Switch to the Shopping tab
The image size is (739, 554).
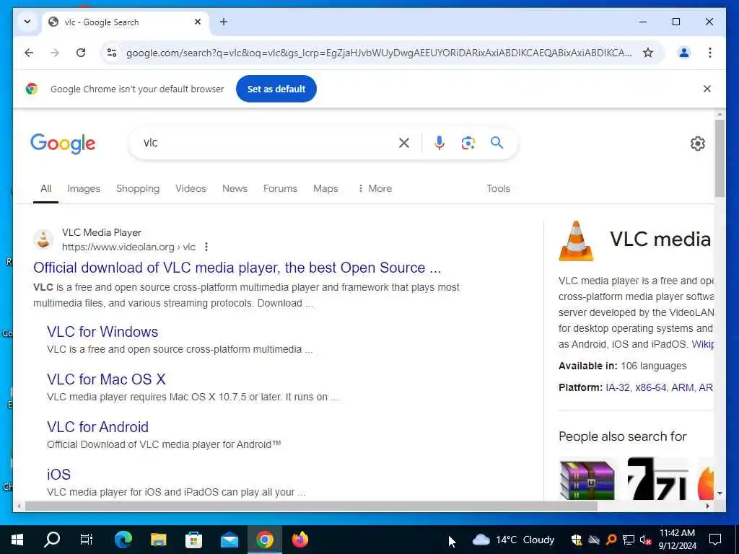point(138,188)
